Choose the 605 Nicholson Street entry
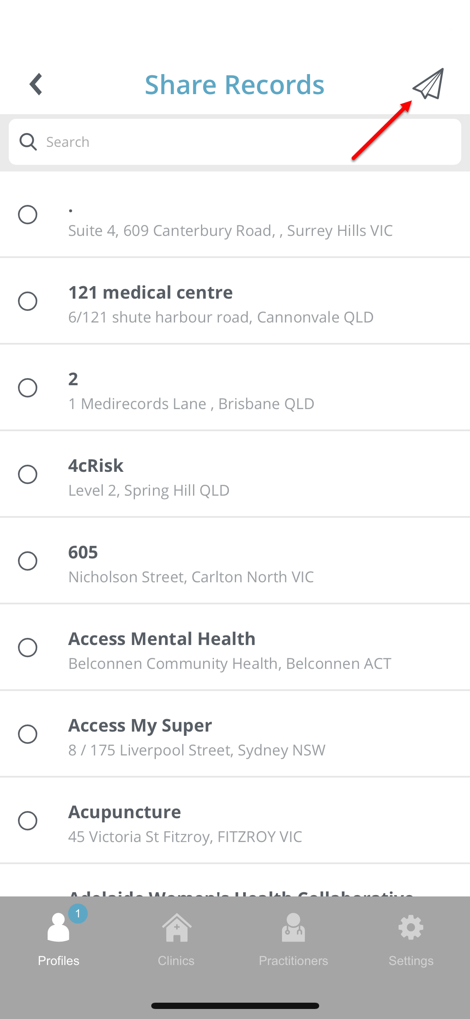Screen dimensions: 470x1019 (235, 561)
